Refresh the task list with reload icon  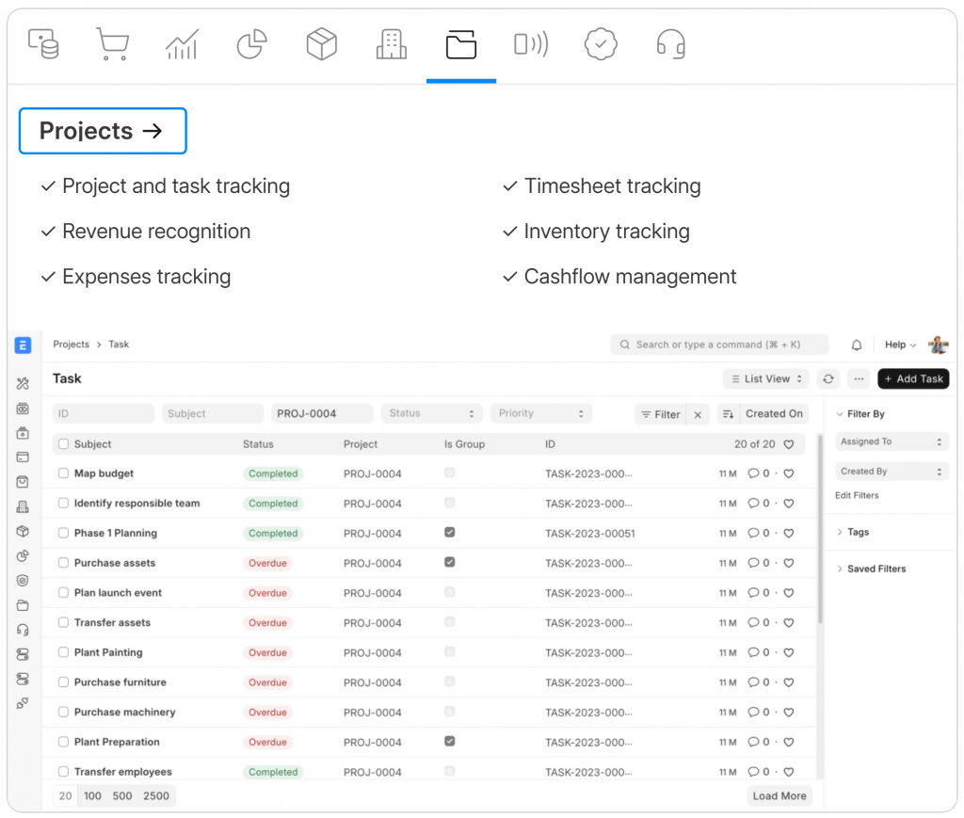click(x=827, y=378)
